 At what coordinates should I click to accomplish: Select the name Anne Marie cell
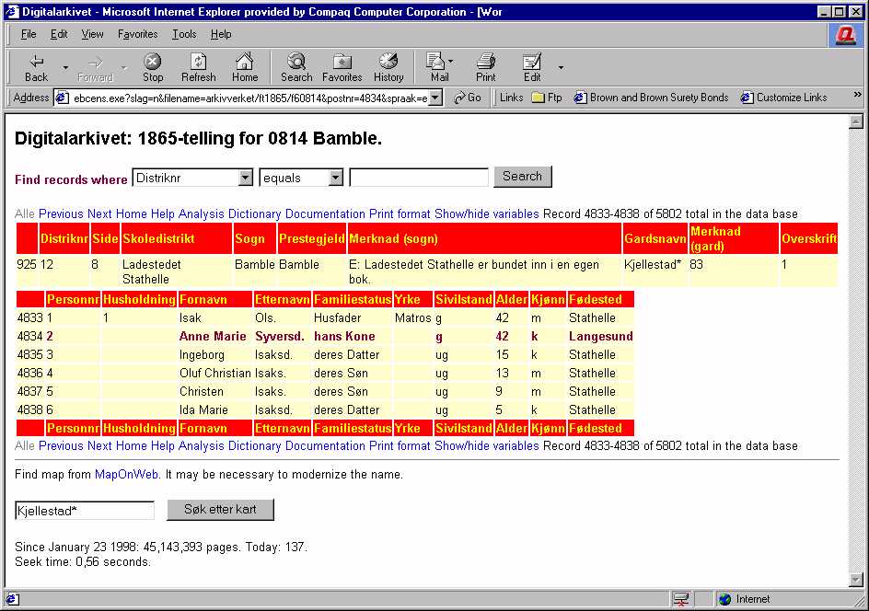coord(215,336)
